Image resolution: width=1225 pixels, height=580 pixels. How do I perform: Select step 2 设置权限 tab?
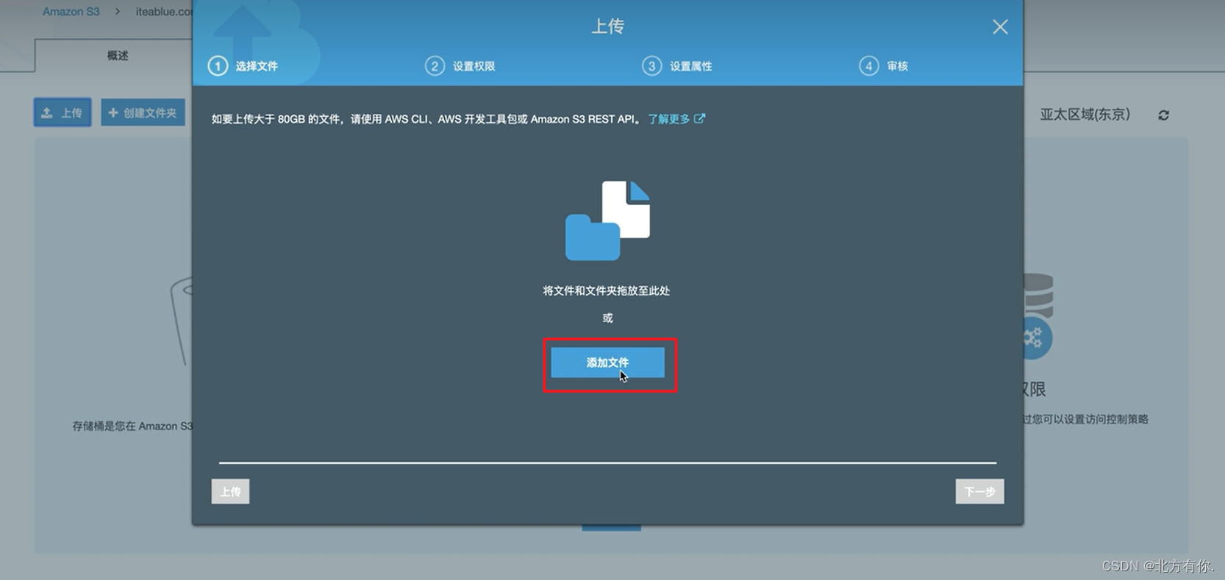coord(460,66)
